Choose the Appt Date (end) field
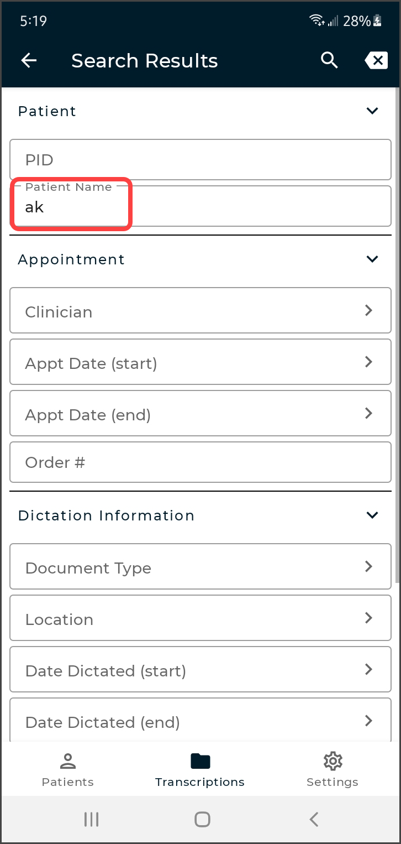This screenshot has height=844, width=401. 200,414
